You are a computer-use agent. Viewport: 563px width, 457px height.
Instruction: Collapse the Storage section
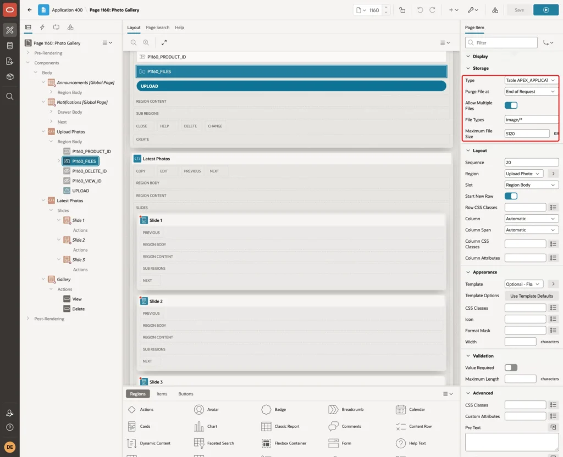click(468, 68)
